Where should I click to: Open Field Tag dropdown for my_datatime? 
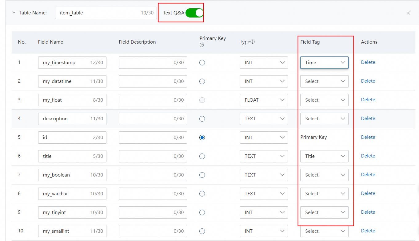point(324,81)
